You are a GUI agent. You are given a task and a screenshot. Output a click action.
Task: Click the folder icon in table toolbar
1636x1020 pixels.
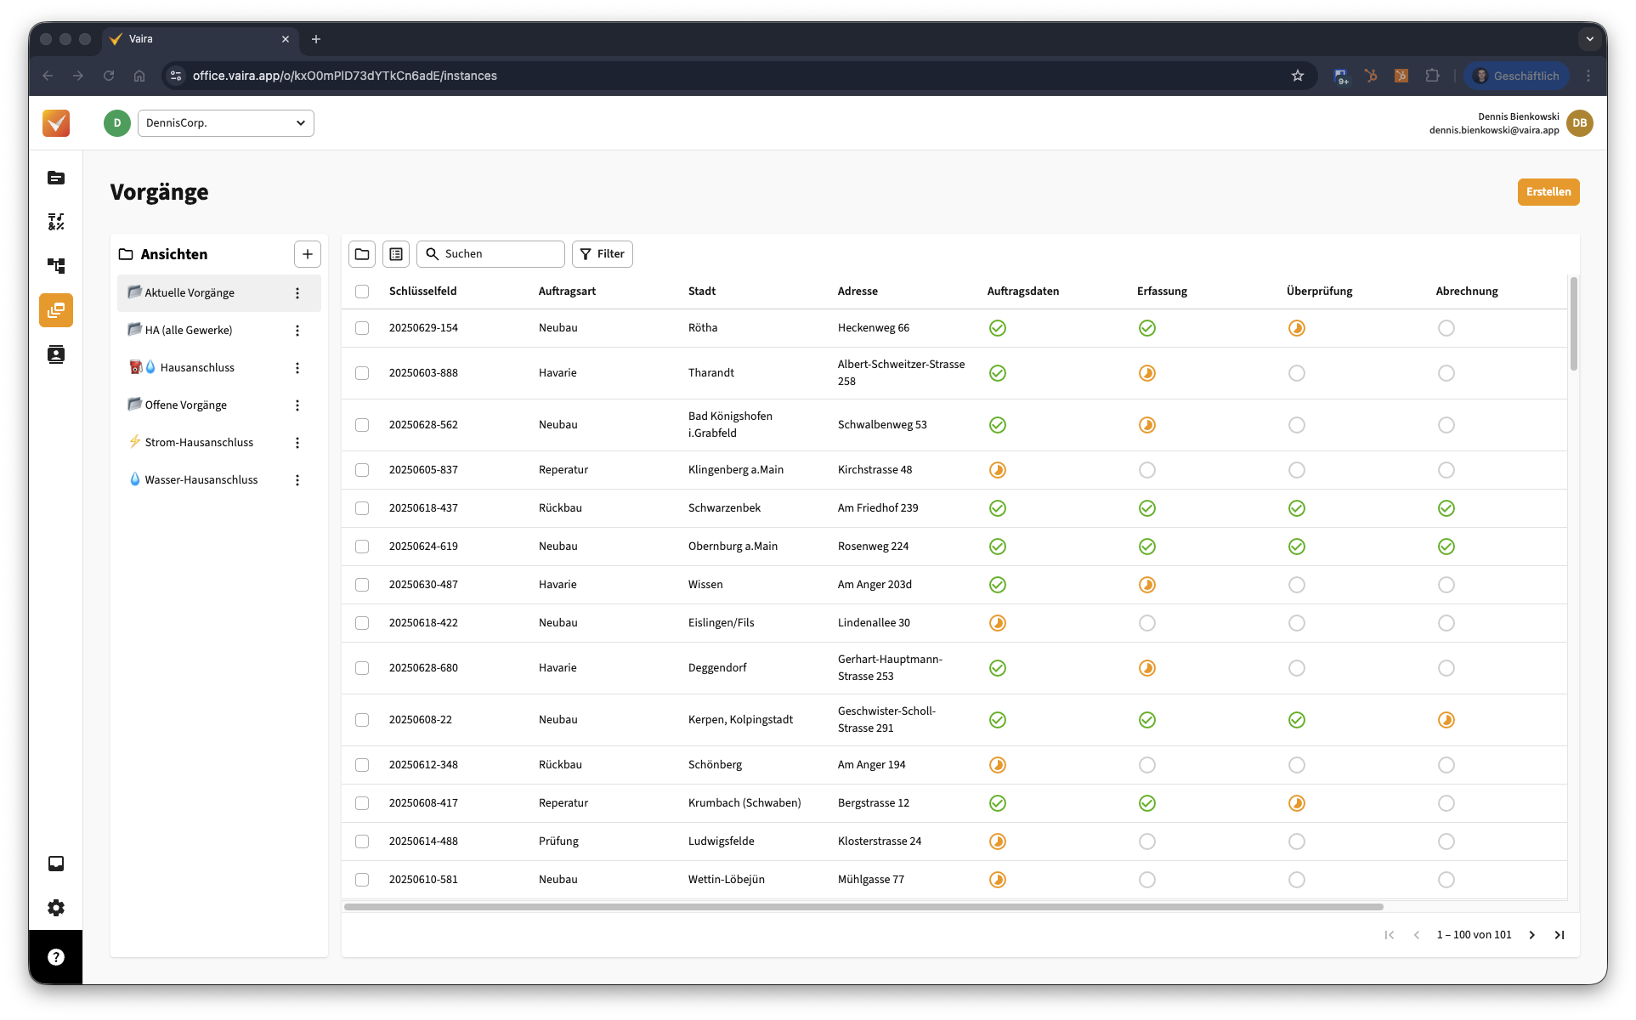[x=362, y=254]
